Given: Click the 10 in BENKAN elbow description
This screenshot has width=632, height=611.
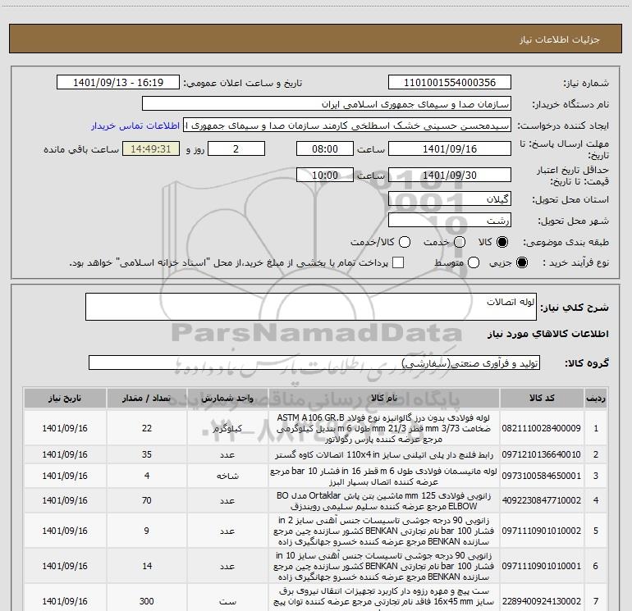Looking at the screenshot, I should [384, 566].
